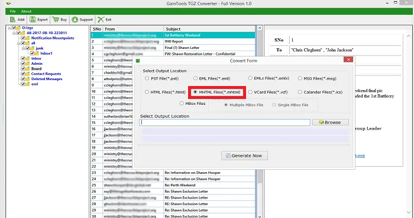
Task: Collapse the 'all' folder node
Action: (x=19, y=43)
